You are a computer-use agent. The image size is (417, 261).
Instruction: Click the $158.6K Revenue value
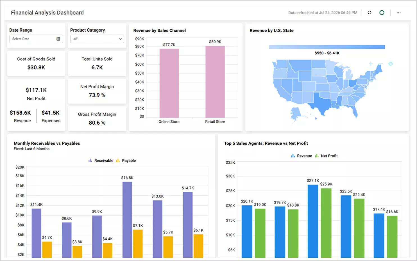(x=20, y=113)
